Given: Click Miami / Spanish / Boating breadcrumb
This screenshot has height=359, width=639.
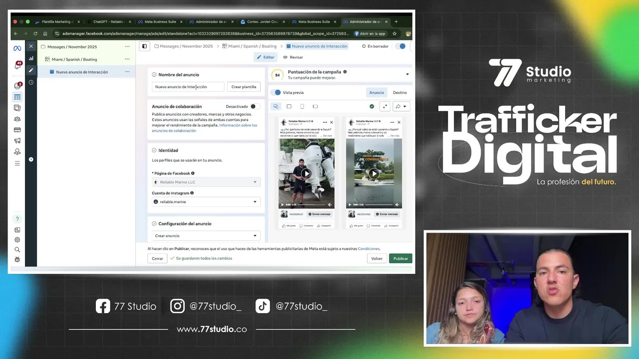Looking at the screenshot, I should pos(249,46).
